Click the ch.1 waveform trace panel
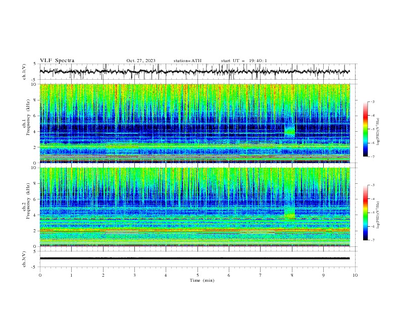 click(x=198, y=72)
